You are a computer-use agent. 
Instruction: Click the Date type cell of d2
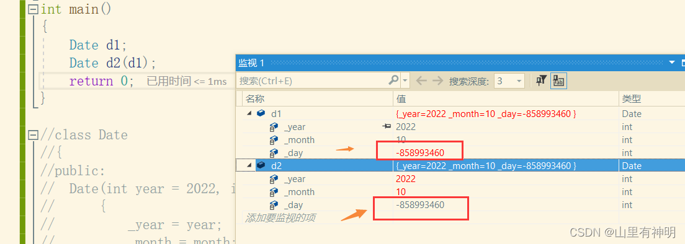click(632, 166)
